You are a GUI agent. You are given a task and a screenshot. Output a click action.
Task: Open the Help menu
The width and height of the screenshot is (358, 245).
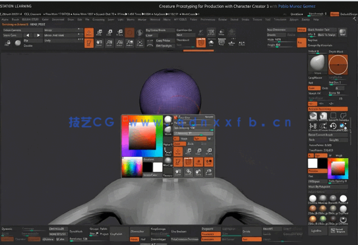316,20
